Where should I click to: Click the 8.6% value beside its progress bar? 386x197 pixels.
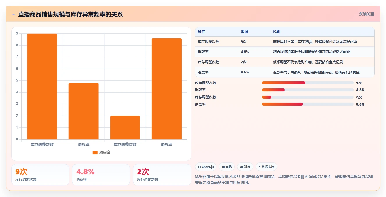[x=360, y=104]
